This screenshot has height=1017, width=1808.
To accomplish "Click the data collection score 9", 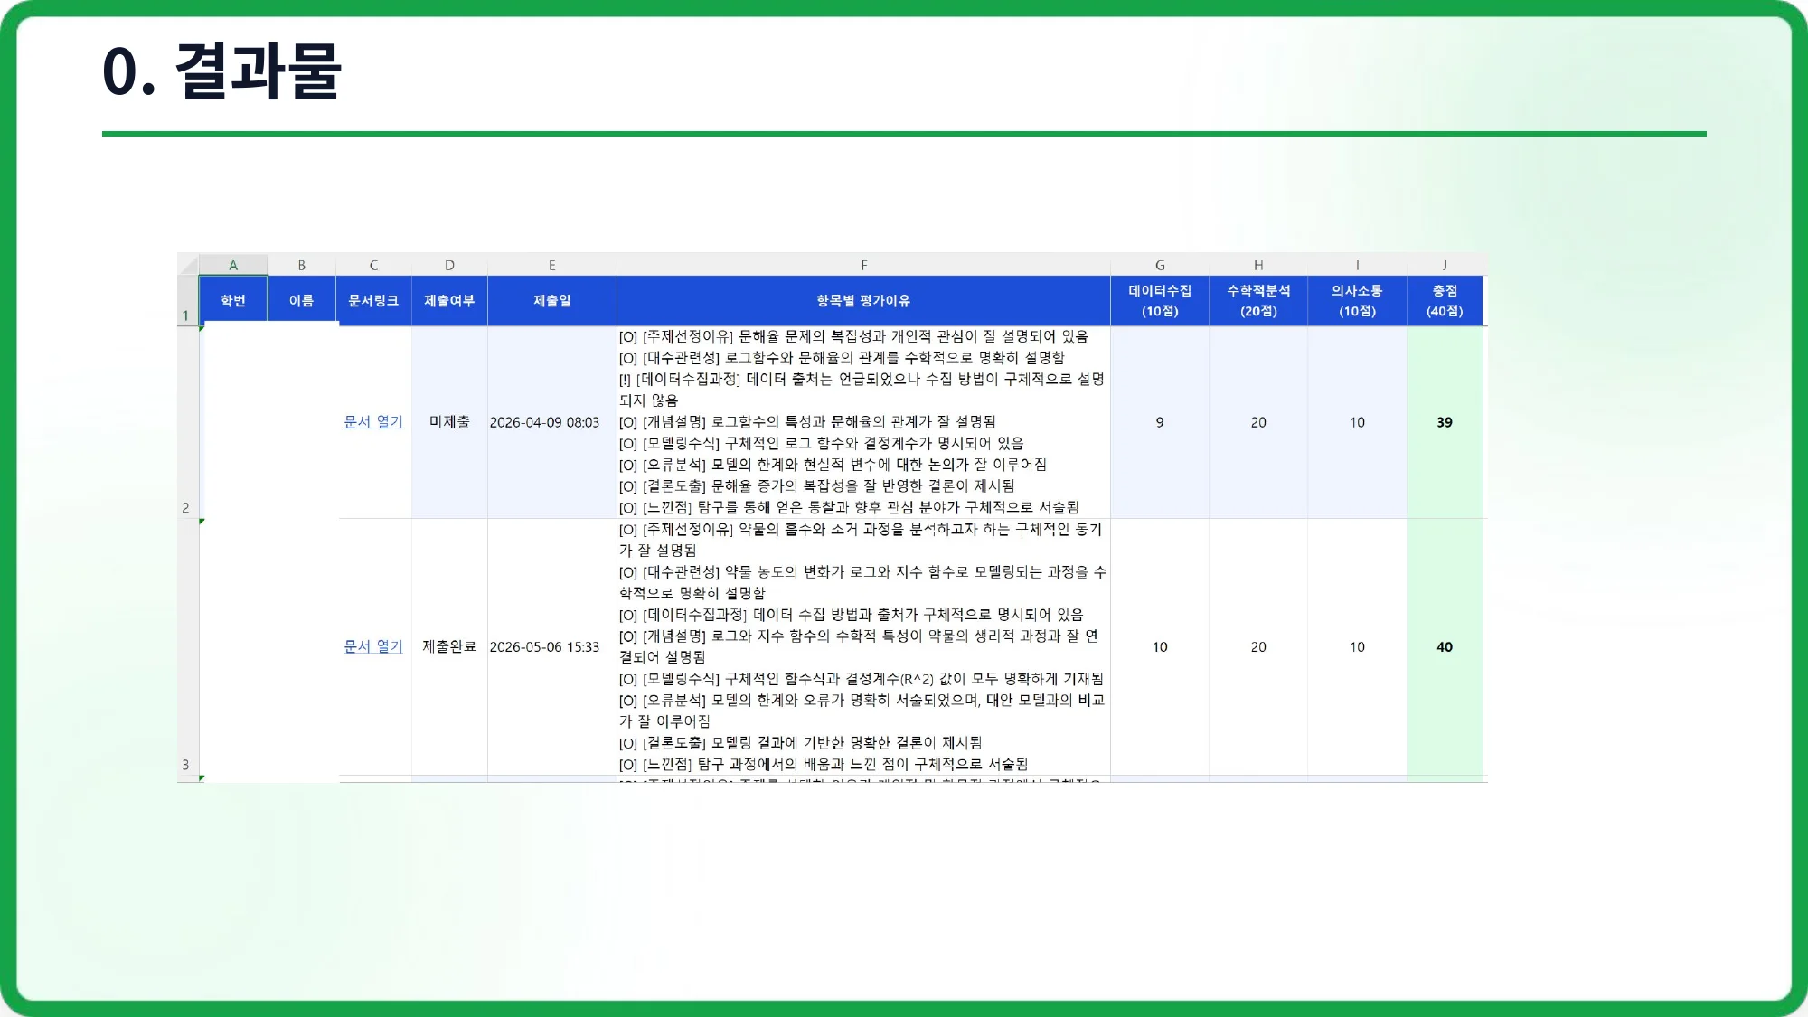I will [x=1160, y=422].
